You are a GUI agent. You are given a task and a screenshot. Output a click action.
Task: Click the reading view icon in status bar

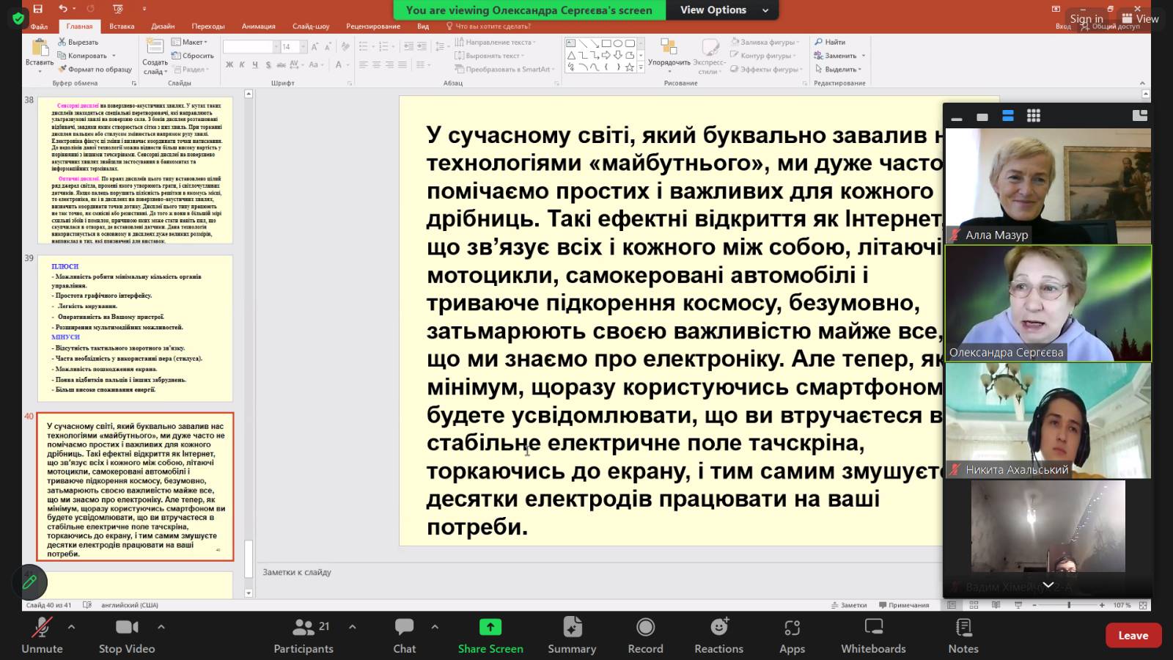(996, 605)
